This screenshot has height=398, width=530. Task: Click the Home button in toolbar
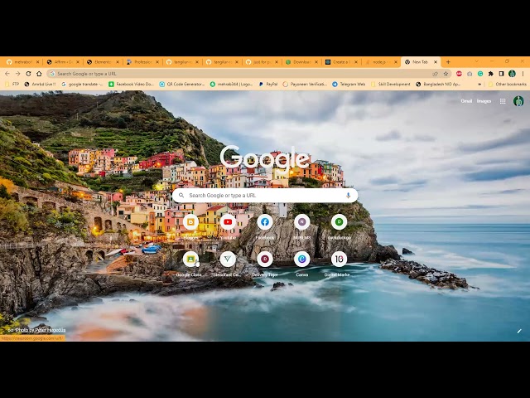pos(39,74)
